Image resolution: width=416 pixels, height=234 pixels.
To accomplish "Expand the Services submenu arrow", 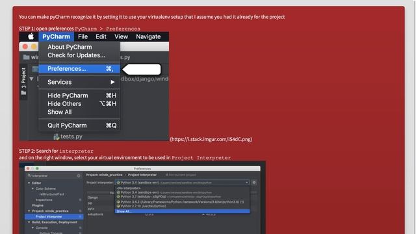I will click(x=112, y=83).
